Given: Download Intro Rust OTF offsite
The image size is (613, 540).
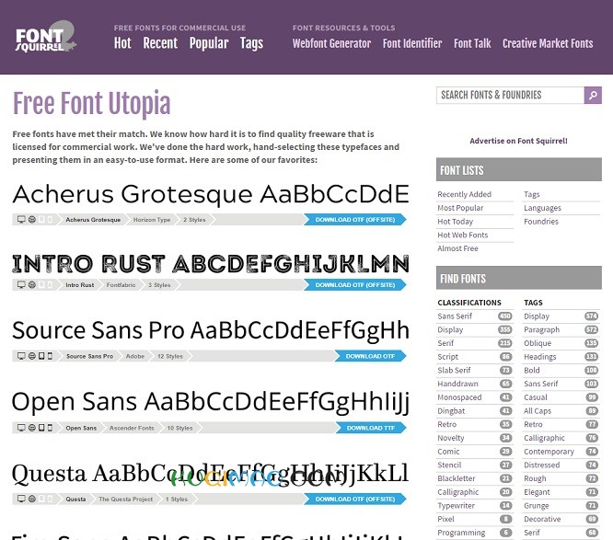Looking at the screenshot, I should coord(355,285).
